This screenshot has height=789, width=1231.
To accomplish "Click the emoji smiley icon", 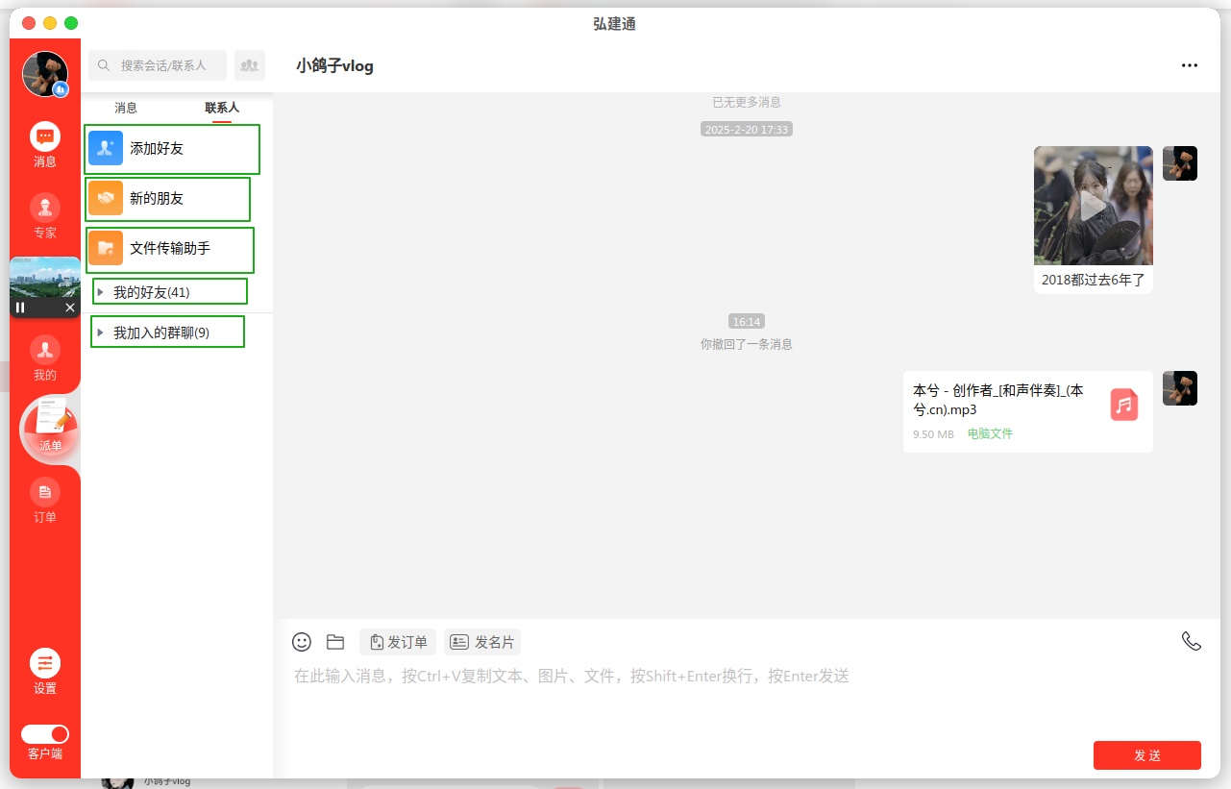I will pyautogui.click(x=302, y=642).
